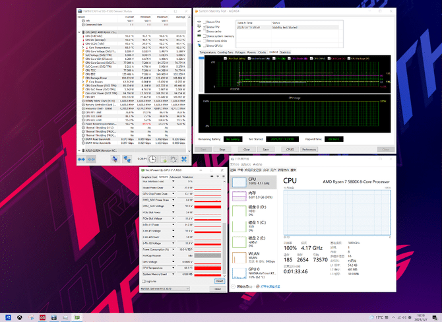Switch to the Statistics tab in AIDA64
The height and width of the screenshot is (322, 442).
[x=285, y=52]
